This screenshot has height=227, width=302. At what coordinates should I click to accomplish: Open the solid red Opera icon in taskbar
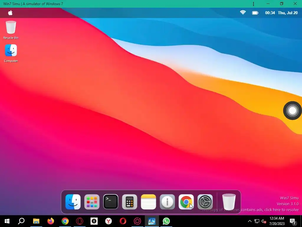click(123, 221)
